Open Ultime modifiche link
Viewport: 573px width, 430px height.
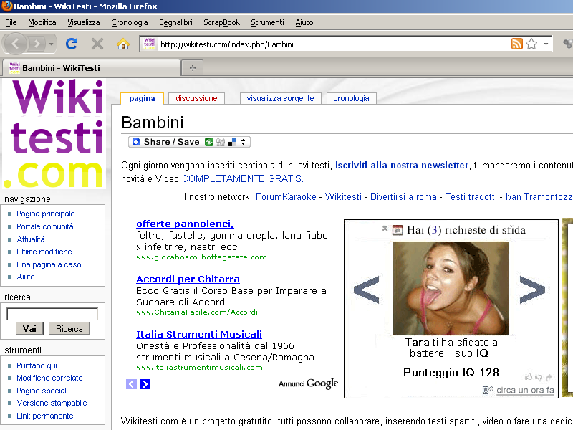point(44,252)
